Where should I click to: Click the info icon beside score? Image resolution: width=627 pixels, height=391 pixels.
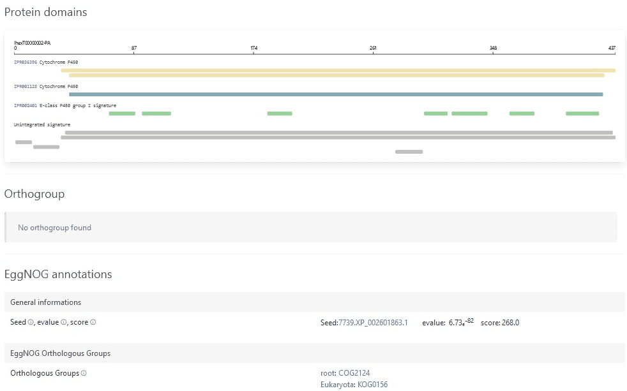[93, 323]
